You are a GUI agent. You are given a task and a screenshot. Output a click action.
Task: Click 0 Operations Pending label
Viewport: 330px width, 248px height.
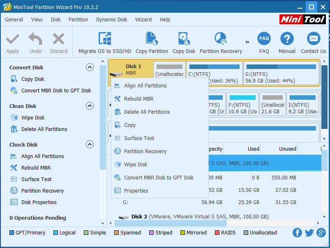38,218
